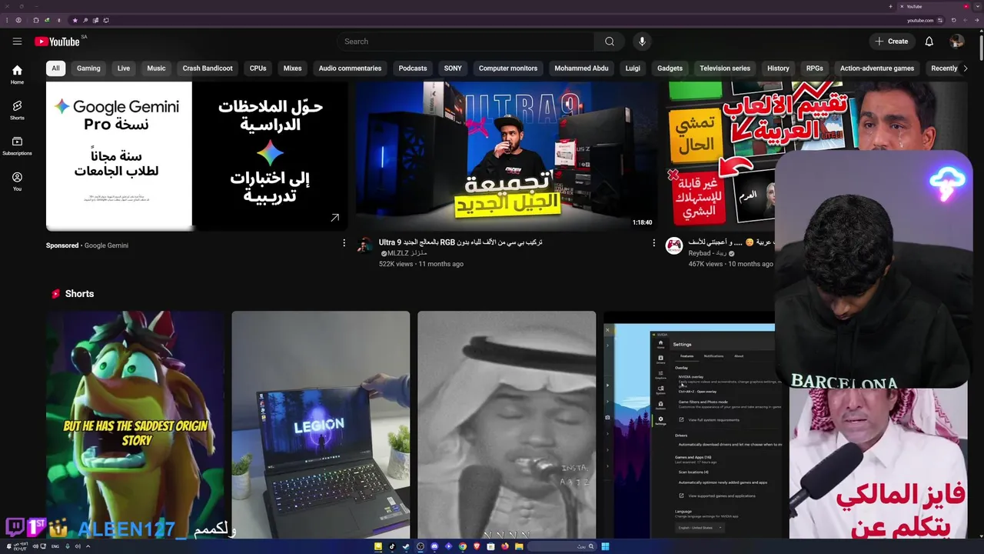Open the YouTube hamburger guide menu

click(x=17, y=42)
